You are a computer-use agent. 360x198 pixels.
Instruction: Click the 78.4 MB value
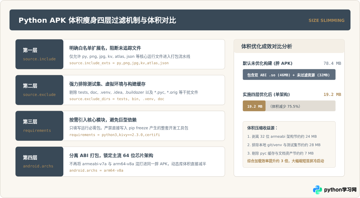coord(332,63)
